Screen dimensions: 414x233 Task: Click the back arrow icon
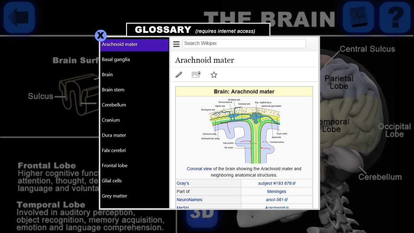pos(19,17)
